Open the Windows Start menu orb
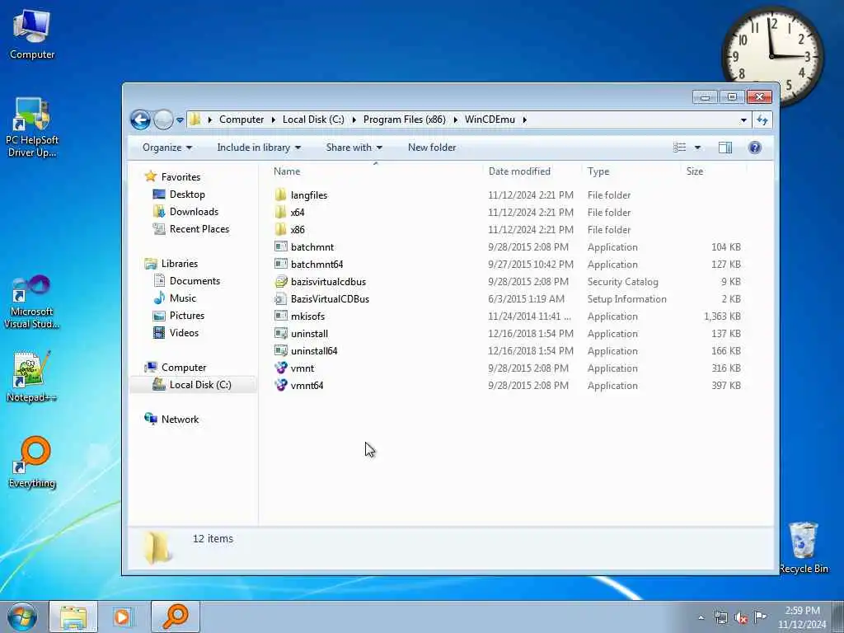 point(22,617)
